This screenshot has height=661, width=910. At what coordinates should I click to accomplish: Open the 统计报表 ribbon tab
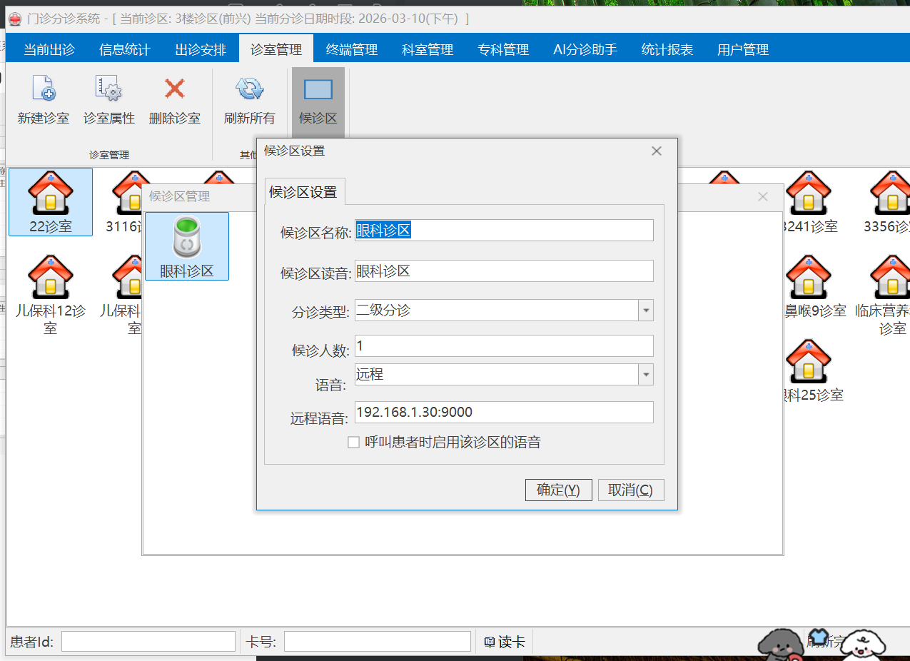pyautogui.click(x=667, y=50)
